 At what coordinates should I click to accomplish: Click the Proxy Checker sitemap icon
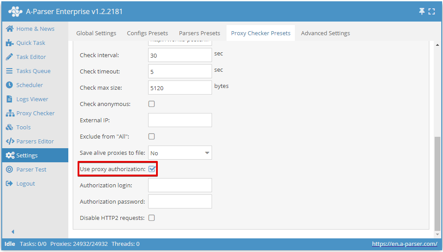9,113
